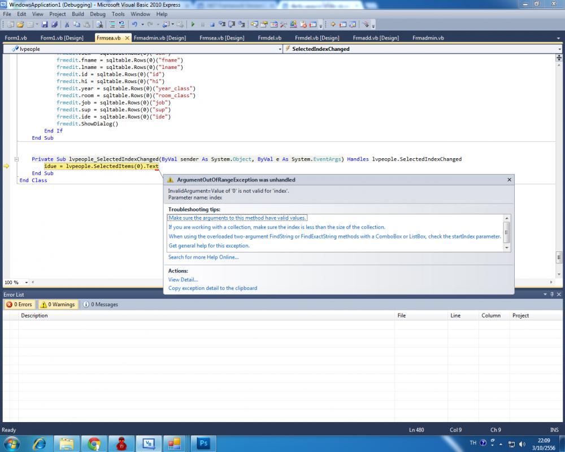Click the View Detail... link
This screenshot has height=452, width=565.
pyautogui.click(x=183, y=280)
